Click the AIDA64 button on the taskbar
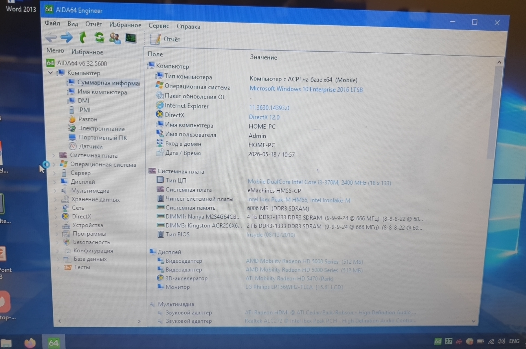Image resolution: width=526 pixels, height=349 pixels. tap(54, 343)
